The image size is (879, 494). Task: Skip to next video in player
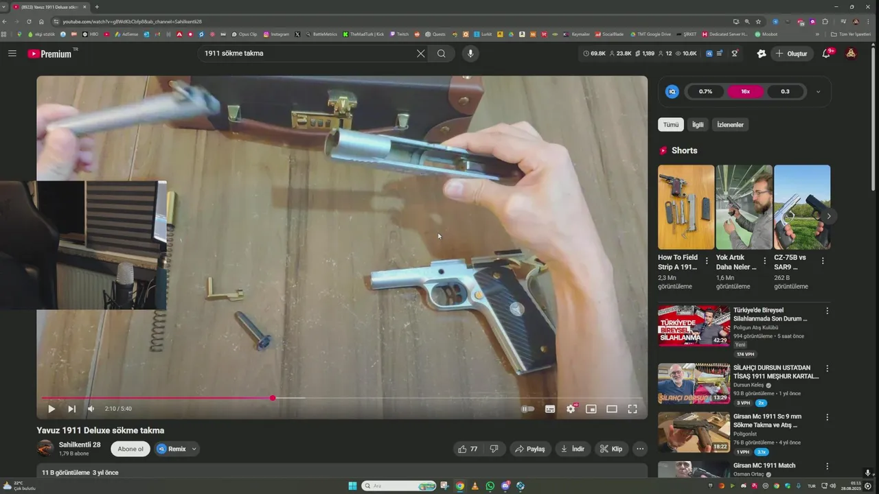(x=71, y=409)
